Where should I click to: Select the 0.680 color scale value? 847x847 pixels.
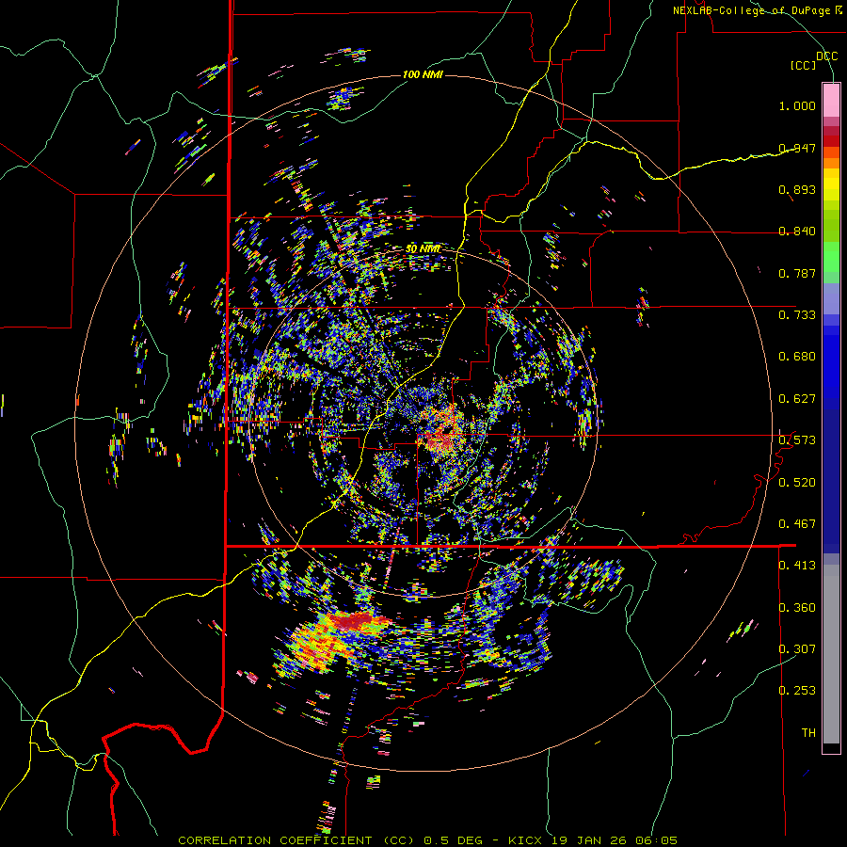pyautogui.click(x=797, y=357)
